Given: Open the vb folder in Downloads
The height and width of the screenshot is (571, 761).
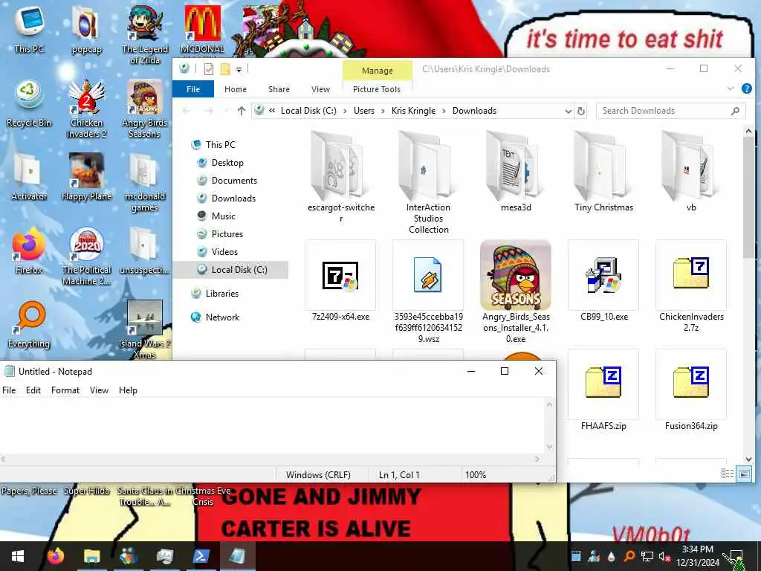Looking at the screenshot, I should (691, 172).
